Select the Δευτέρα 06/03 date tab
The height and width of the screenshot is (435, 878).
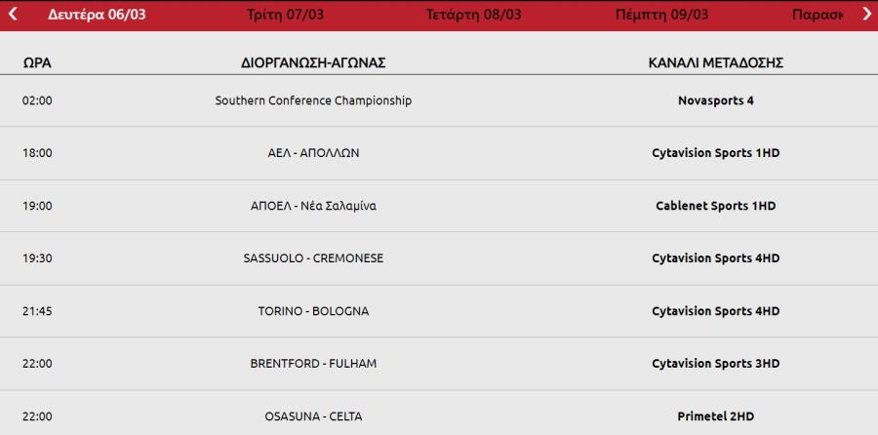coord(97,15)
